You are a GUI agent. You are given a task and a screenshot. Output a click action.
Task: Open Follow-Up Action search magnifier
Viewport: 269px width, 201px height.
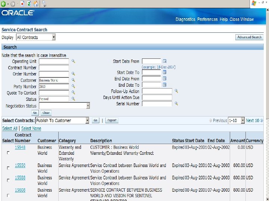point(176,91)
